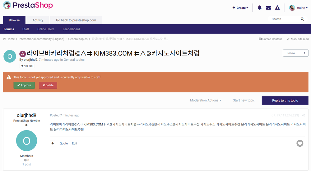Click the Edit link on the post
This screenshot has width=311, height=171.
coord(75,143)
